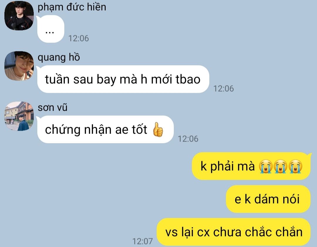This screenshot has height=247, width=317.
Task: Tap the 12:06 timestamp beside sơn vũ's message
Action: coord(188,139)
